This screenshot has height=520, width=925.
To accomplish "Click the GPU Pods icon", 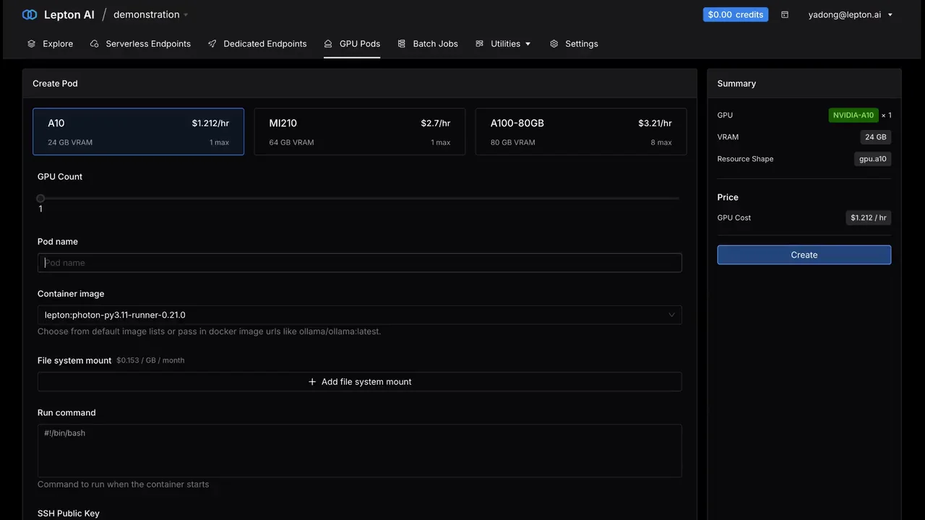I will [x=328, y=44].
